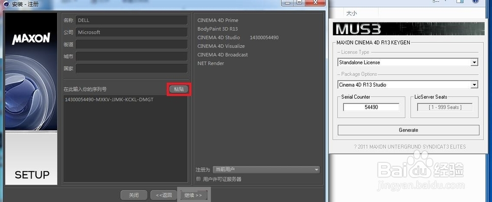Screen dimensions: 492x202
Task: Click the 名称 field containing DELL
Action: point(131,20)
